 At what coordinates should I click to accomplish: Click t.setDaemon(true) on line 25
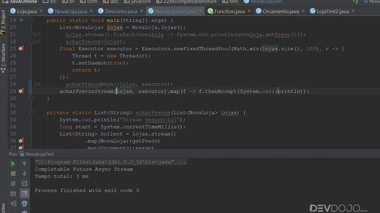point(100,63)
